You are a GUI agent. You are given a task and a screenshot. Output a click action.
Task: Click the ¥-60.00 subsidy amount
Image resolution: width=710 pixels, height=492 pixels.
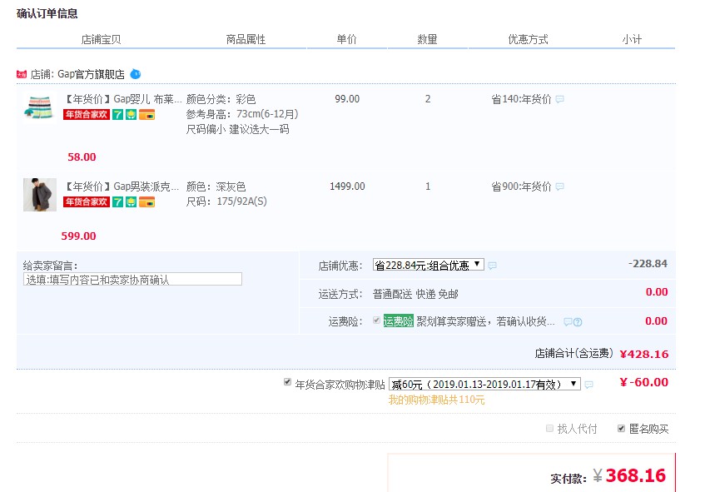(x=644, y=382)
